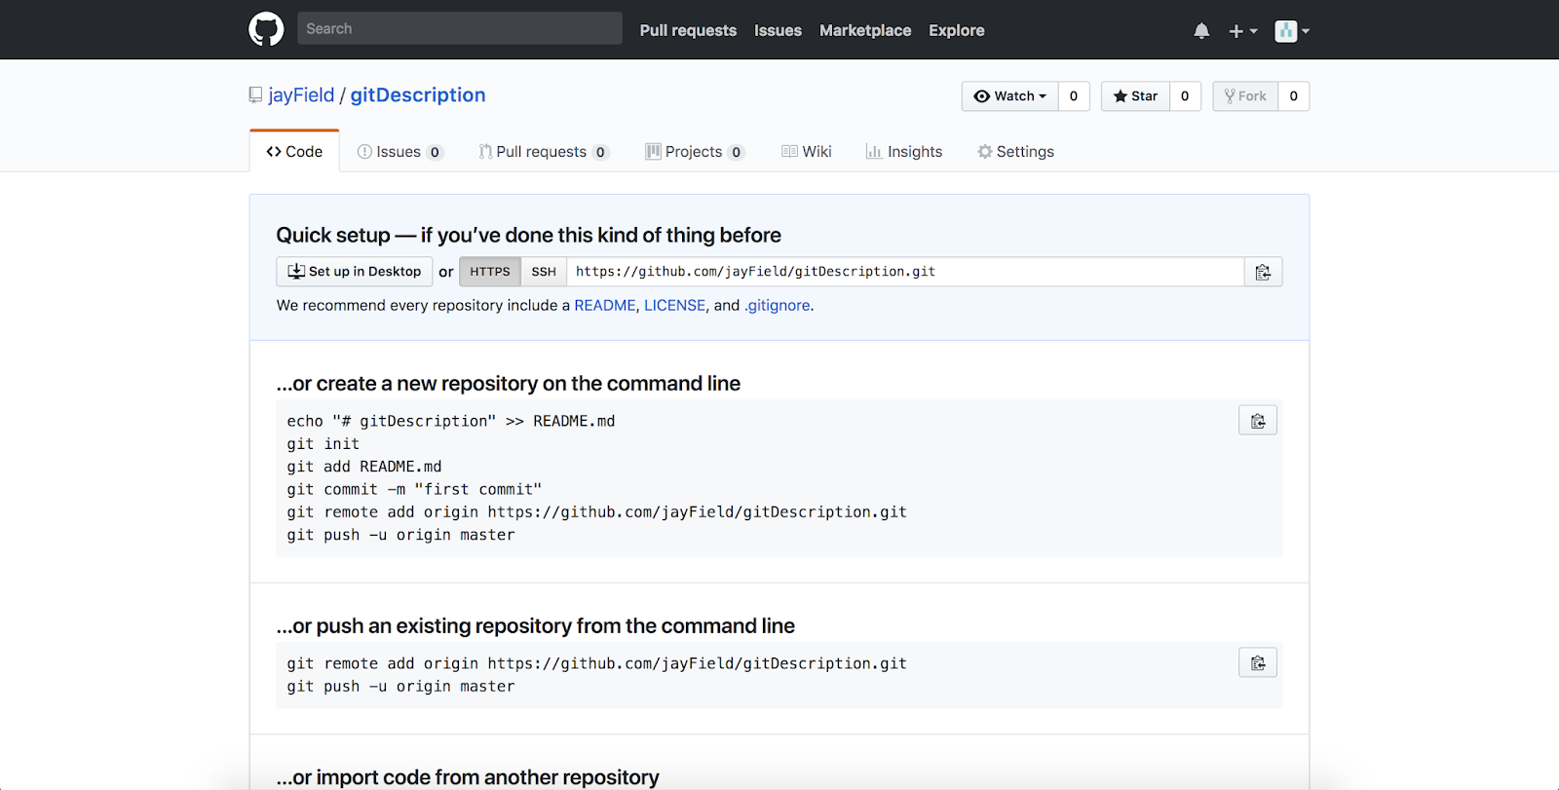This screenshot has width=1559, height=790.
Task: Switch to the Insights tab
Action: [904, 152]
